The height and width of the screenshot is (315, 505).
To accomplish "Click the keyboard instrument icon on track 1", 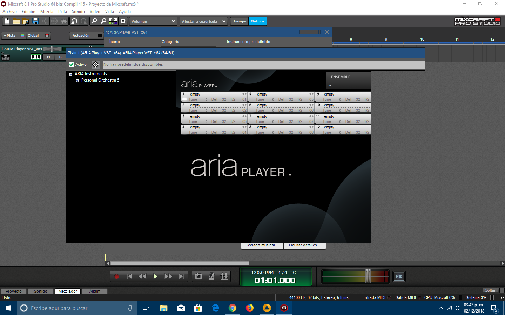I will 6,57.
